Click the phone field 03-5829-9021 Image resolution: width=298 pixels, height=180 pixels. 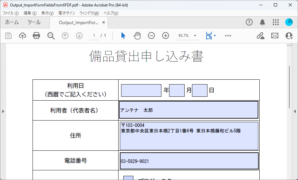pos(189,161)
